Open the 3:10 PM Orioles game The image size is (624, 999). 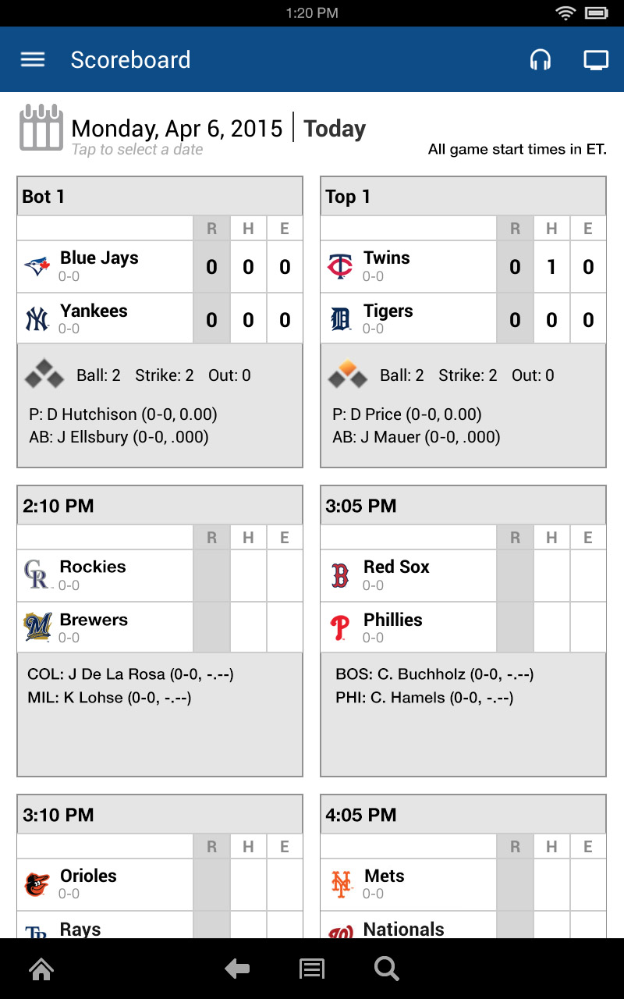coord(160,815)
